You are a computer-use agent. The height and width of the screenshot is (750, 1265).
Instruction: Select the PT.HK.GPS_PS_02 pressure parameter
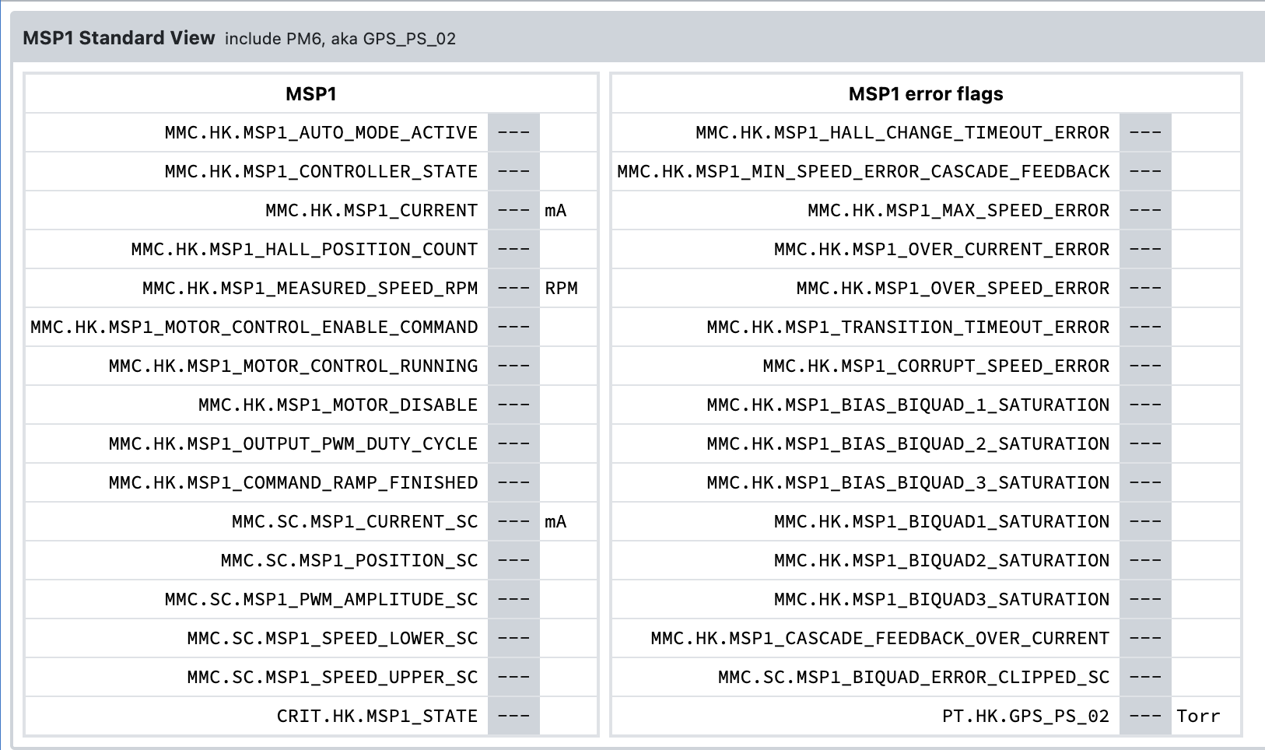[x=1025, y=717]
